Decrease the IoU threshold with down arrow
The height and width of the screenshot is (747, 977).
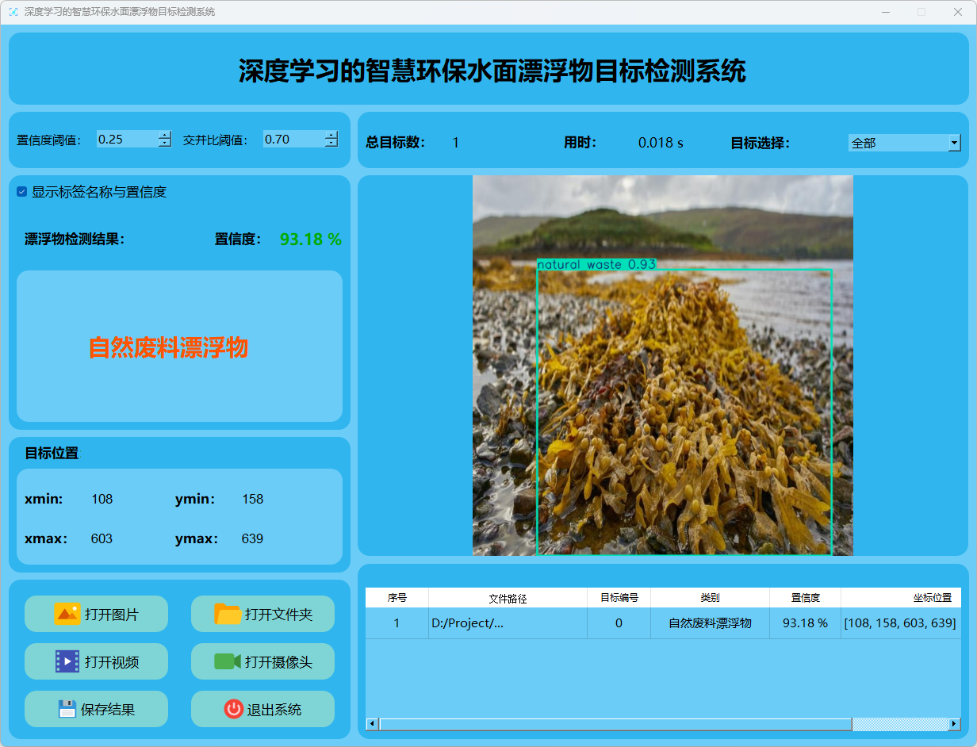coord(331,144)
